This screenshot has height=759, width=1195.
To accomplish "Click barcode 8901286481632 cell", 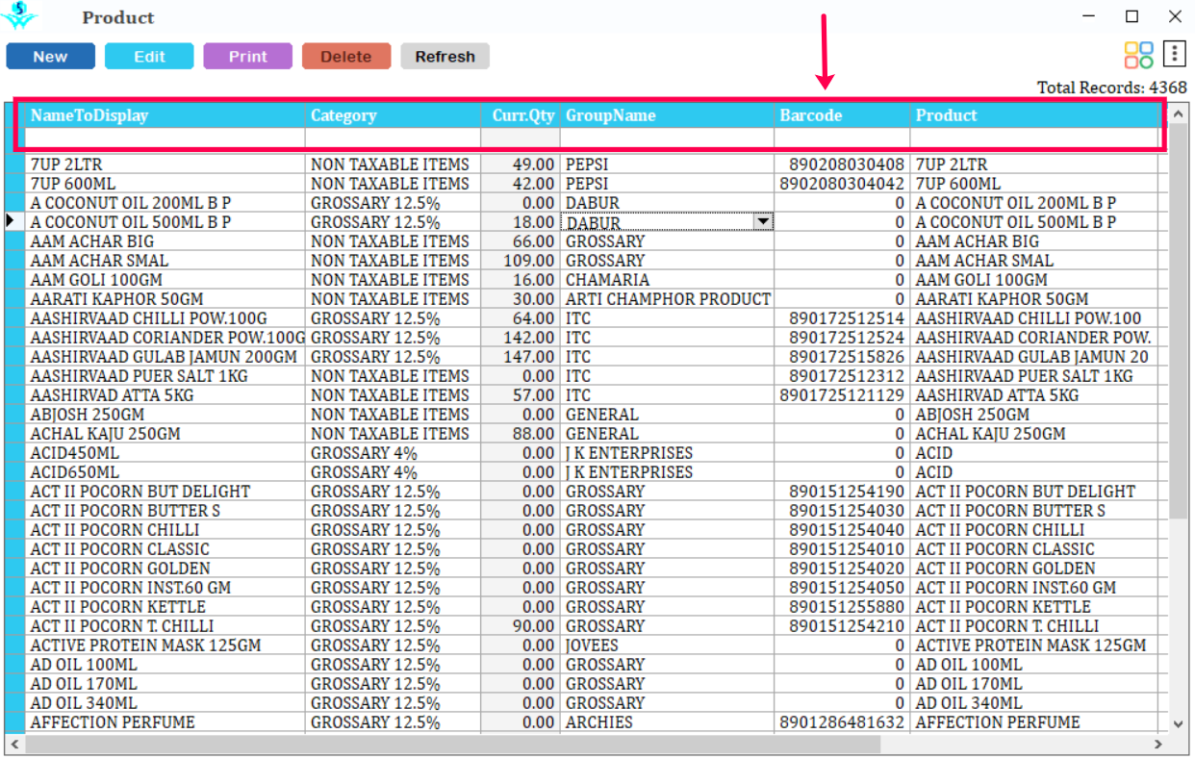I will 842,722.
